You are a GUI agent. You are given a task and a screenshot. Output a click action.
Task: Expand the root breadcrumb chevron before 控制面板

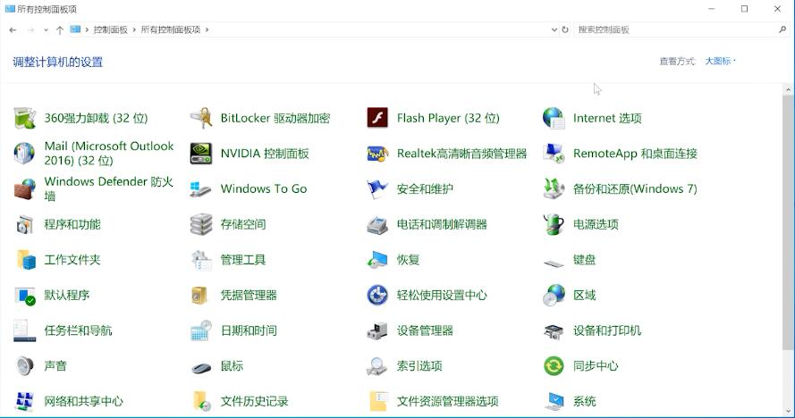(x=88, y=29)
